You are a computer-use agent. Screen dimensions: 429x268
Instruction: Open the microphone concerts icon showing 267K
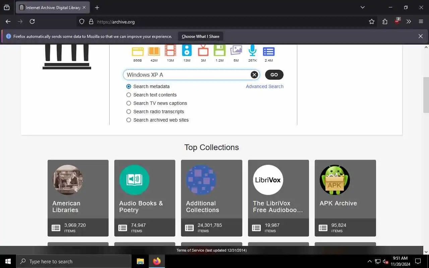[x=252, y=51]
